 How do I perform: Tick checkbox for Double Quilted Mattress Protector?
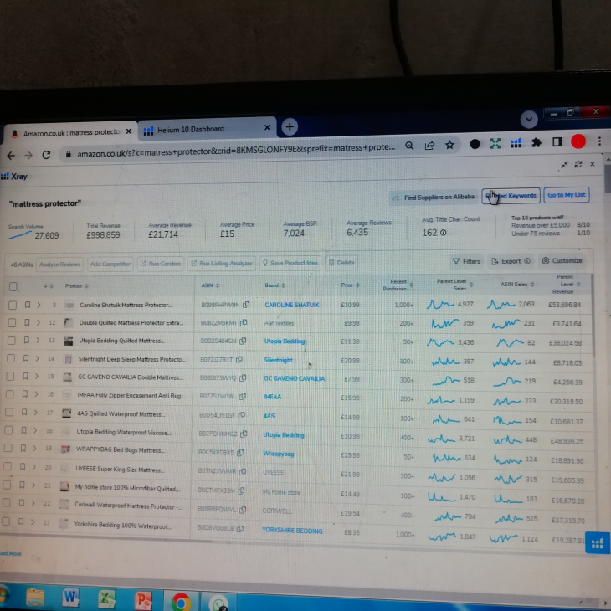tap(12, 322)
